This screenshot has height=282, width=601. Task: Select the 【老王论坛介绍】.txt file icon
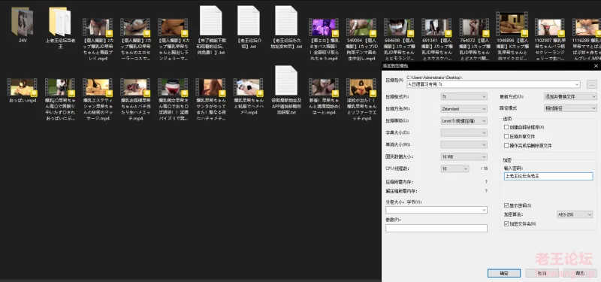(249, 21)
